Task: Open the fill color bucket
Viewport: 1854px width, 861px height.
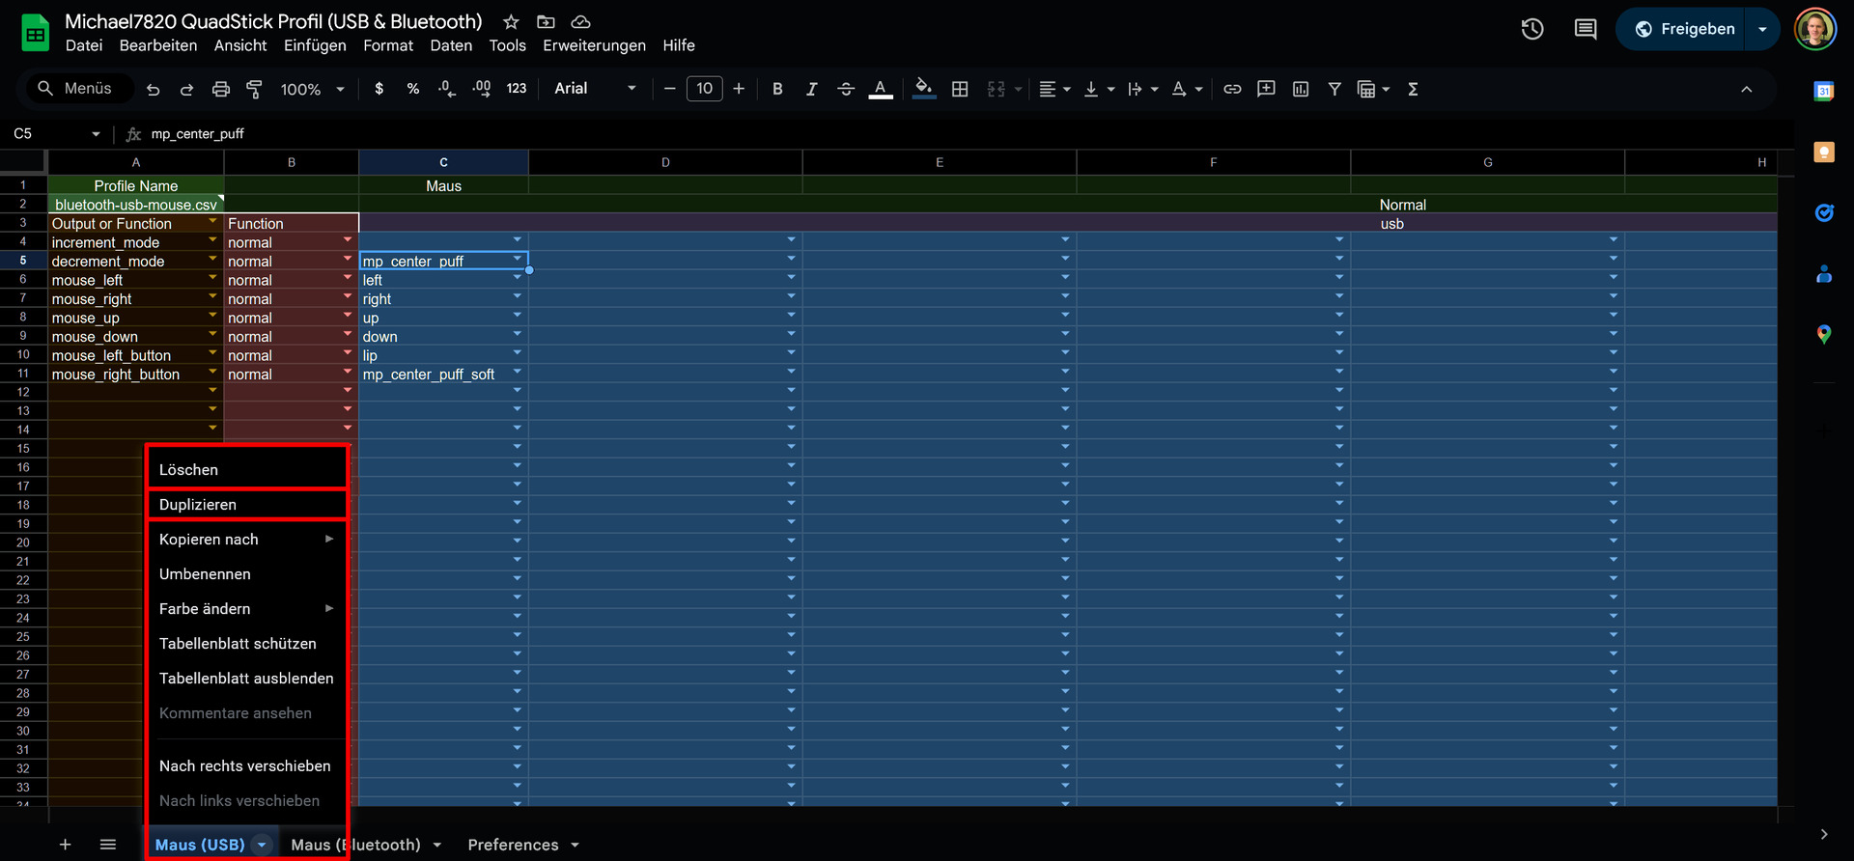Action: 923,89
